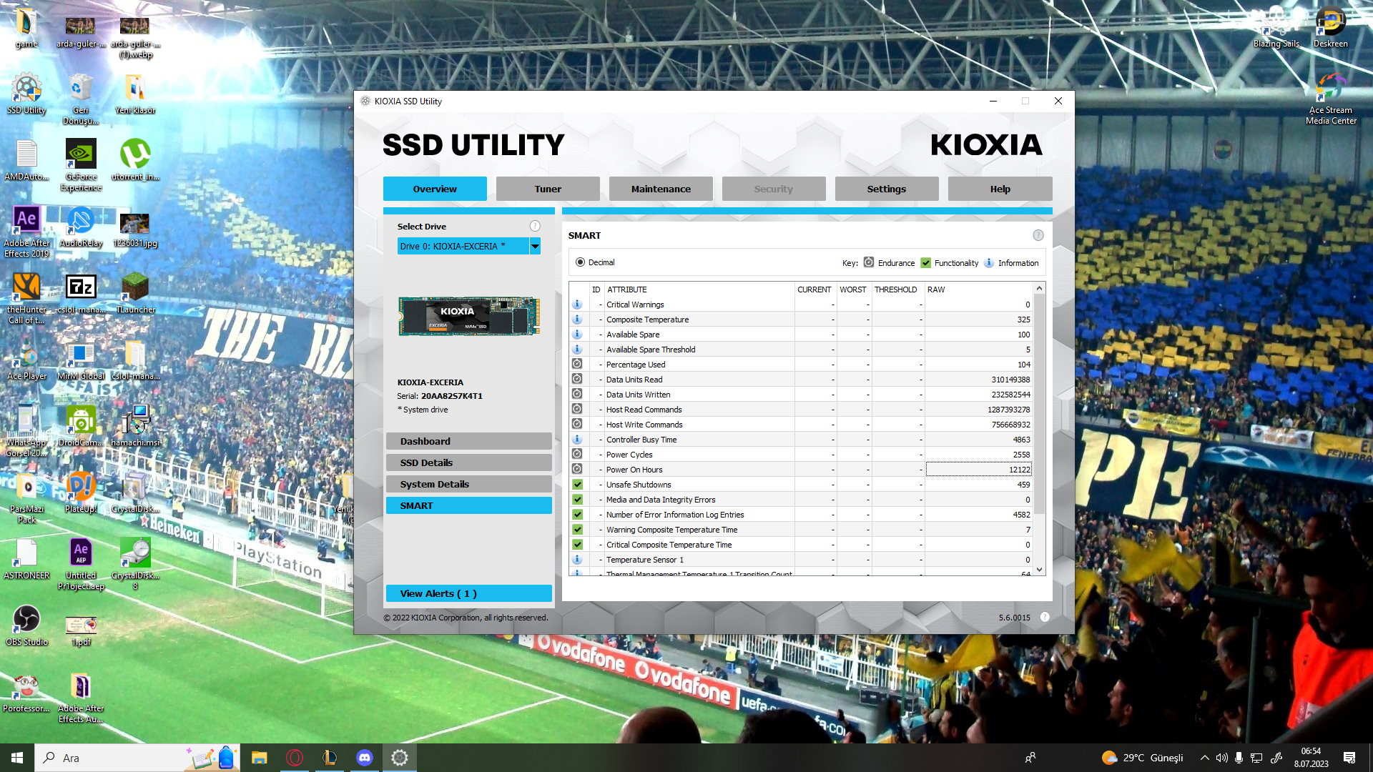Click the ATTRIBUTE column header
Screen dimensions: 1373x772
coord(626,289)
